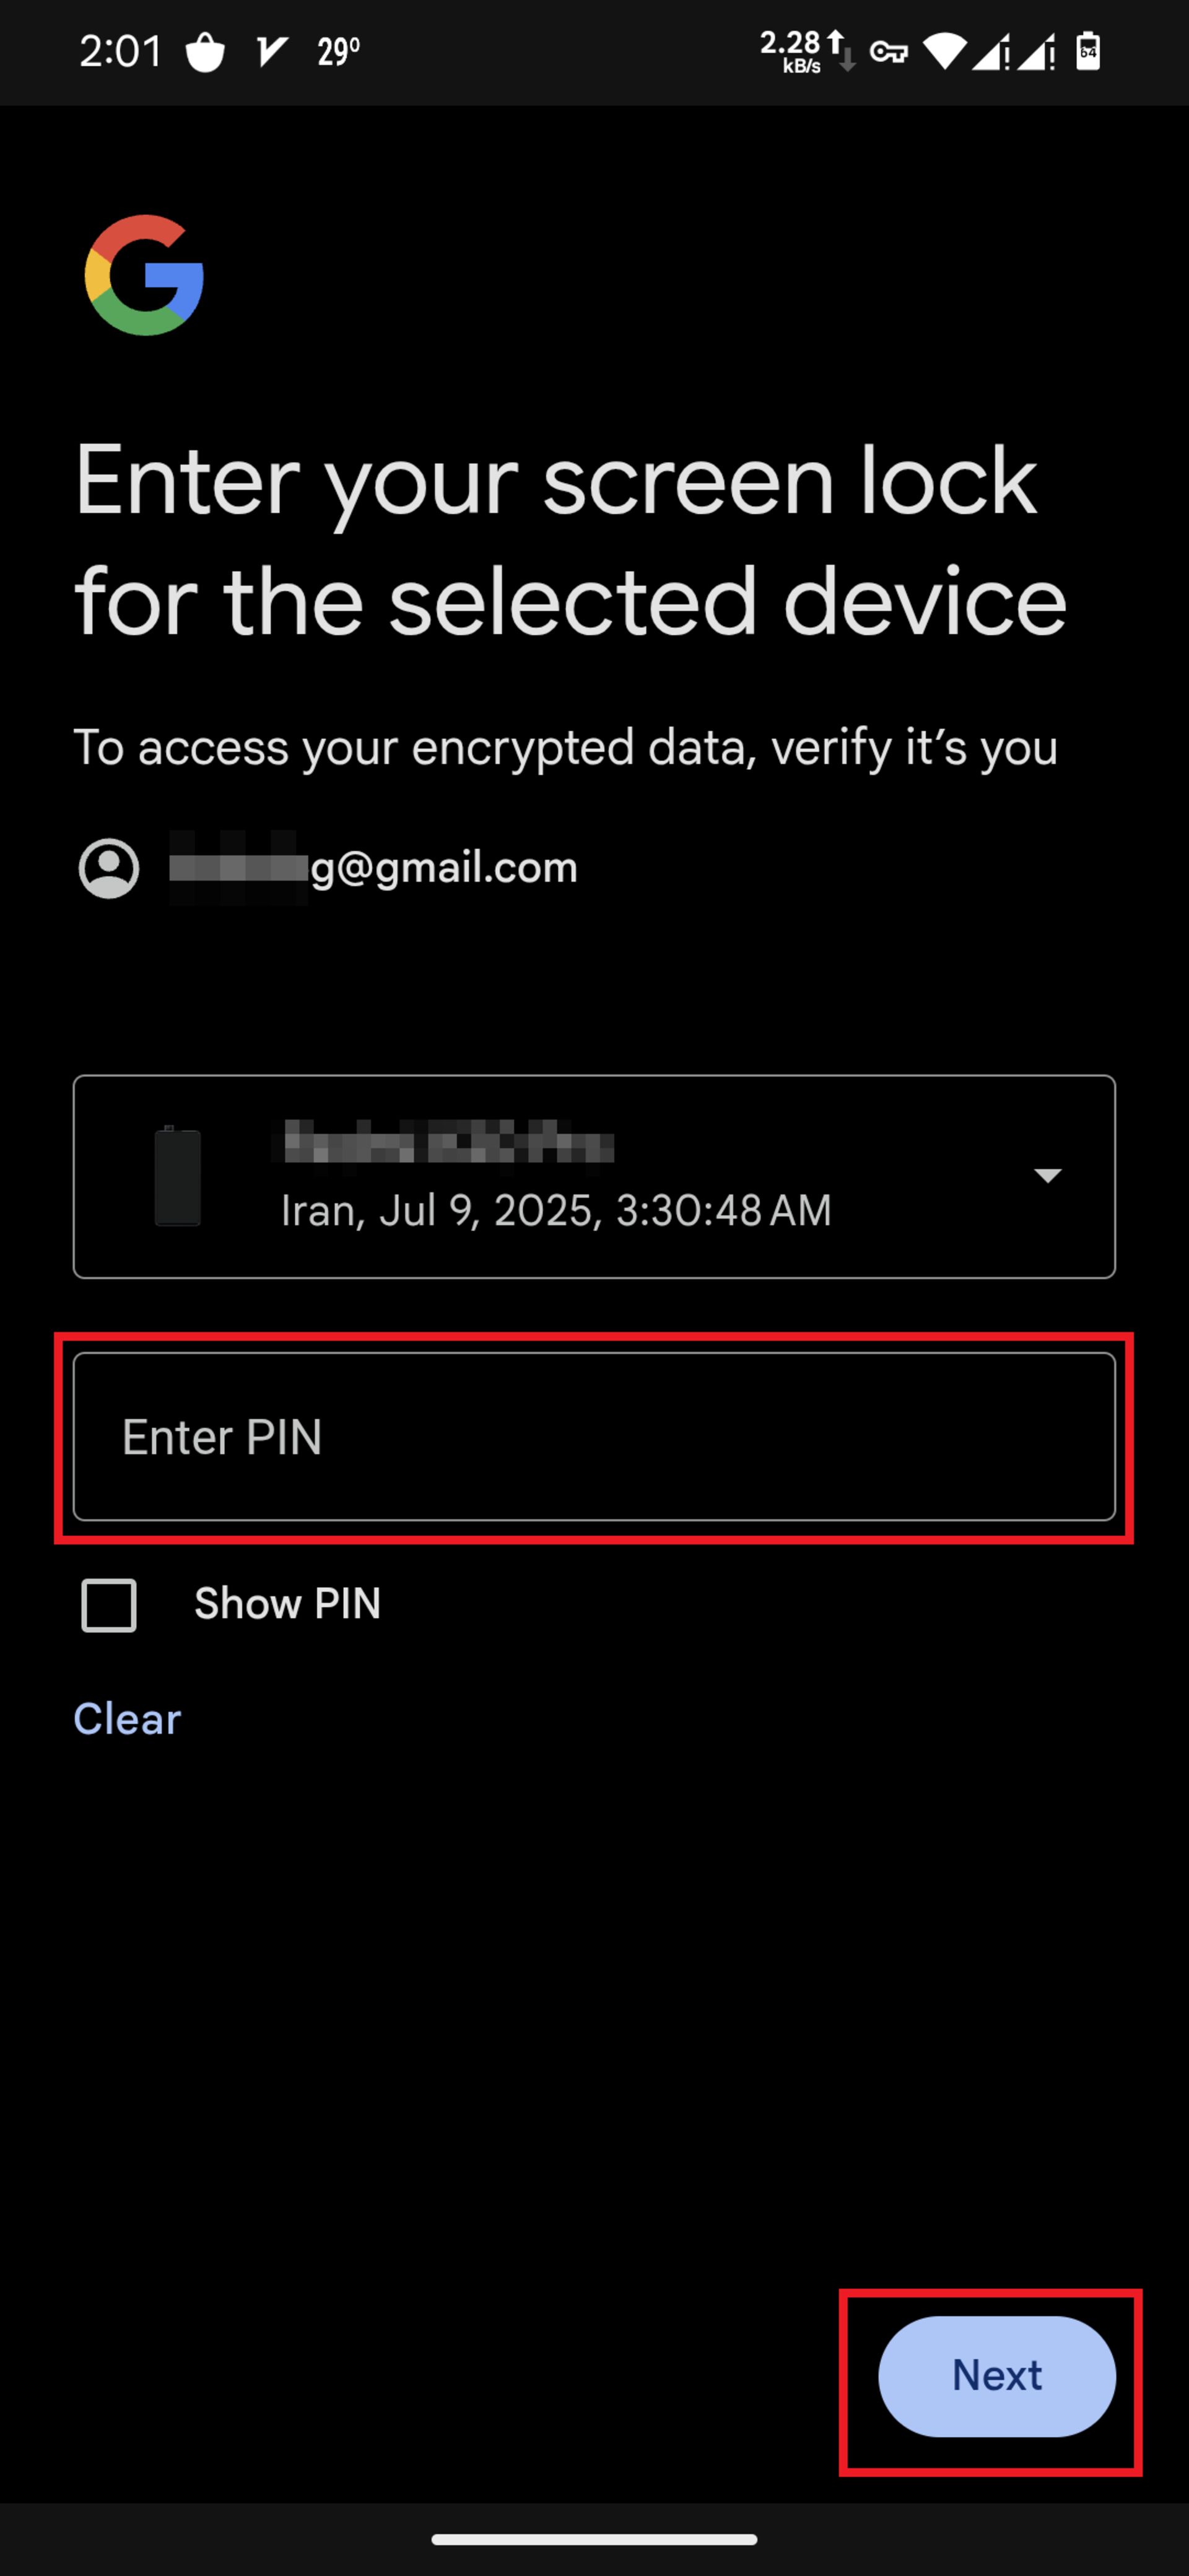Tap the Next button

pos(996,2375)
